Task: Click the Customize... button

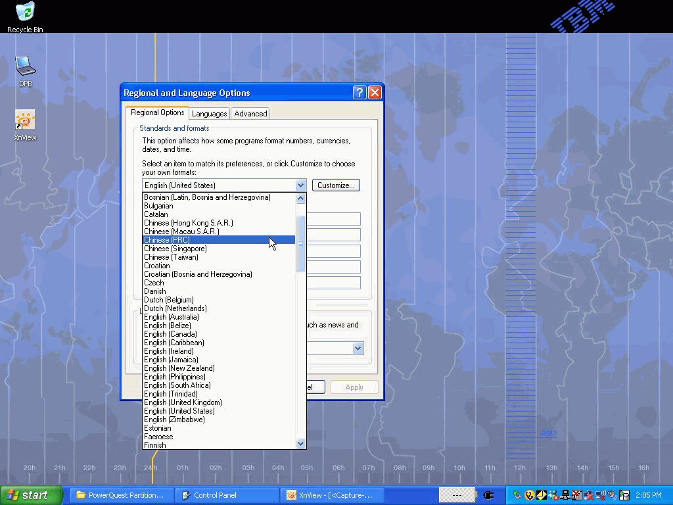Action: pos(336,185)
